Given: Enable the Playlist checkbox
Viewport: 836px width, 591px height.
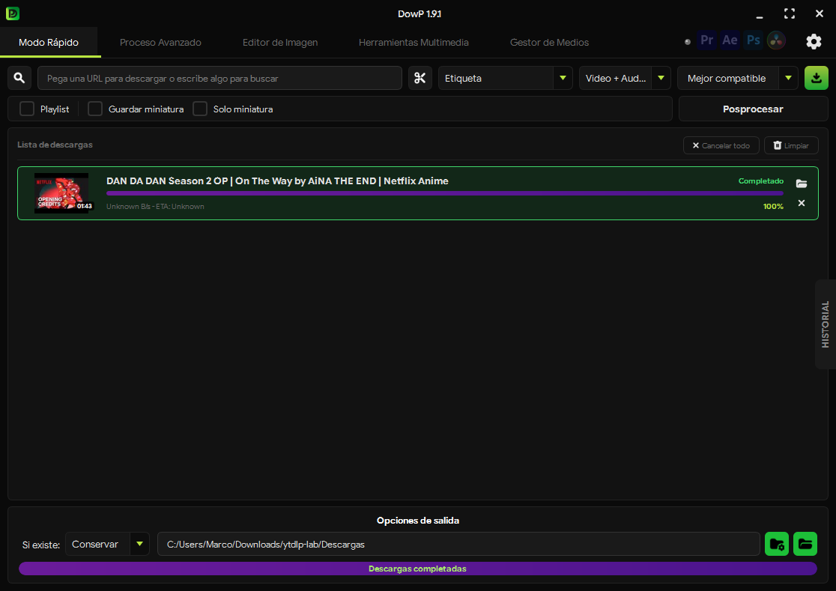Looking at the screenshot, I should pyautogui.click(x=27, y=109).
